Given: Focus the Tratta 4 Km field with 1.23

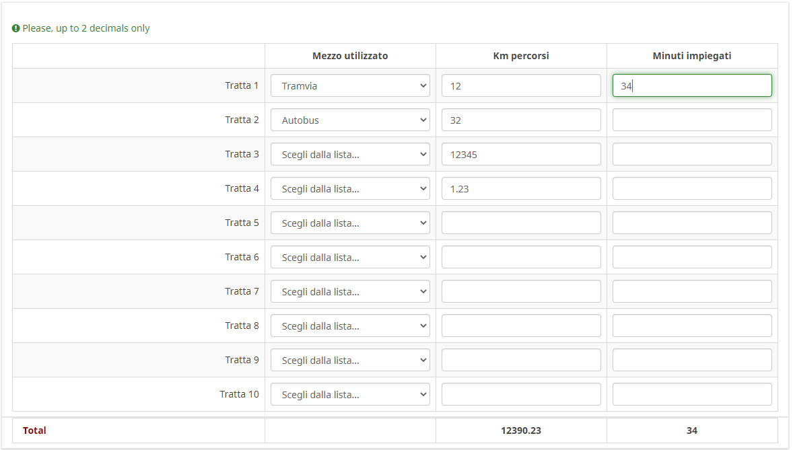Looking at the screenshot, I should coord(521,188).
